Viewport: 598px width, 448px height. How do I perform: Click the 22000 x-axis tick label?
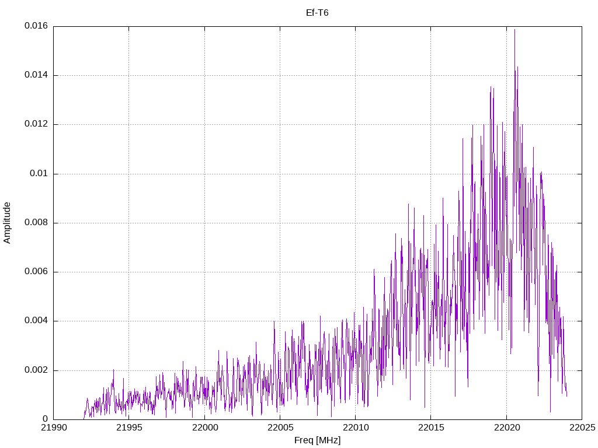tap(204, 428)
